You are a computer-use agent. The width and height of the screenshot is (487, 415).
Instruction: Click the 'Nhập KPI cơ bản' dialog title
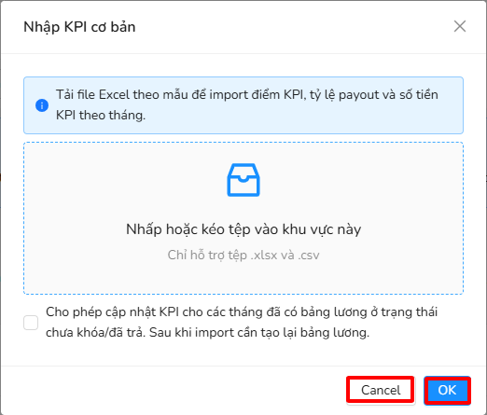(79, 27)
